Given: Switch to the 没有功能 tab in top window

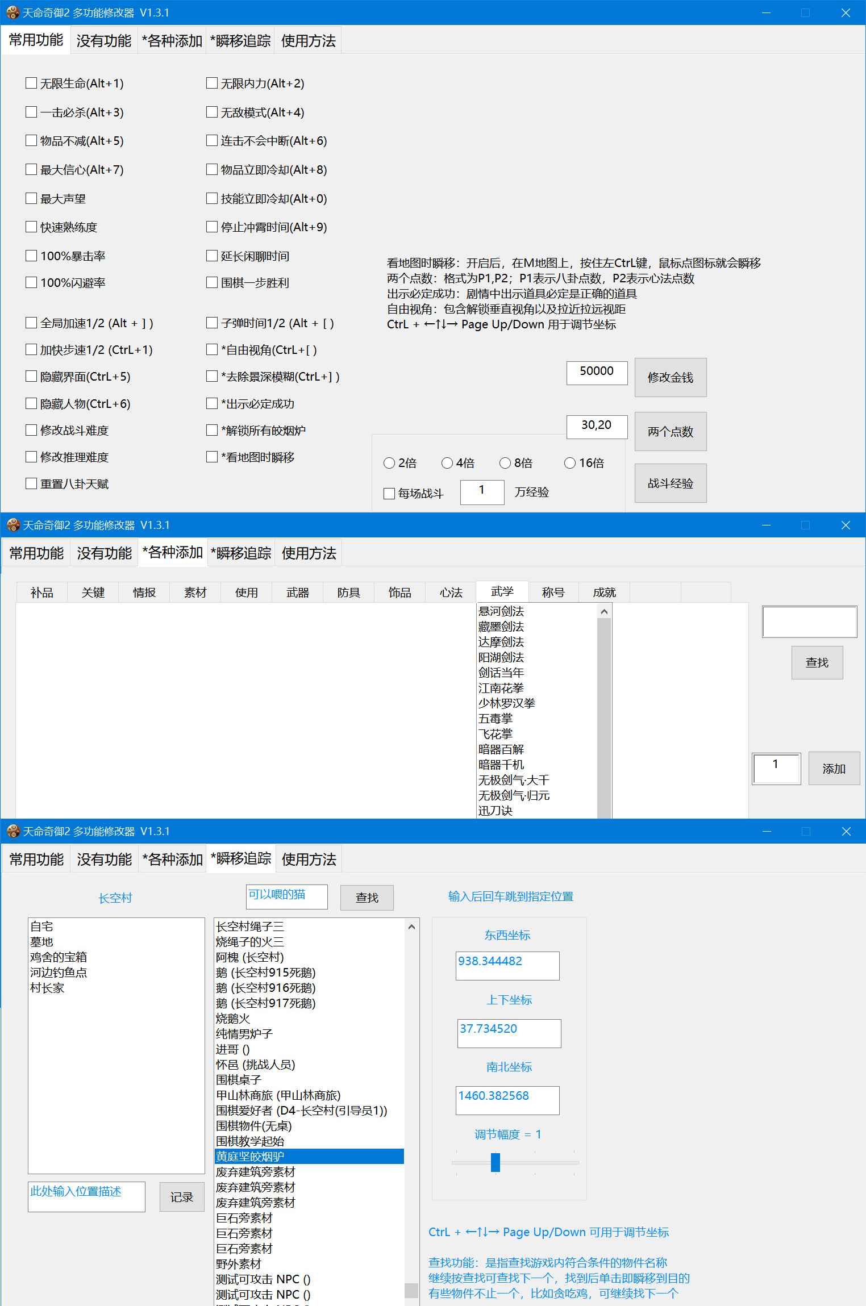Looking at the screenshot, I should [x=103, y=41].
